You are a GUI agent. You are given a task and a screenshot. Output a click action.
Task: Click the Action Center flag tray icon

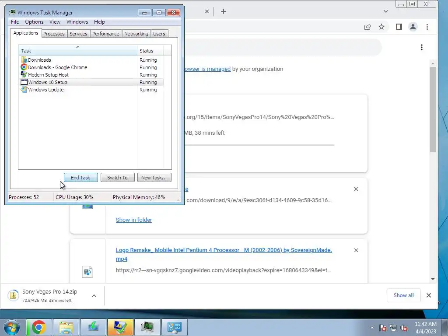pyautogui.click(x=383, y=328)
